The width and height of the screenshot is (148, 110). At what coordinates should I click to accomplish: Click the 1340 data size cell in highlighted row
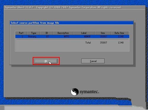click(121, 37)
